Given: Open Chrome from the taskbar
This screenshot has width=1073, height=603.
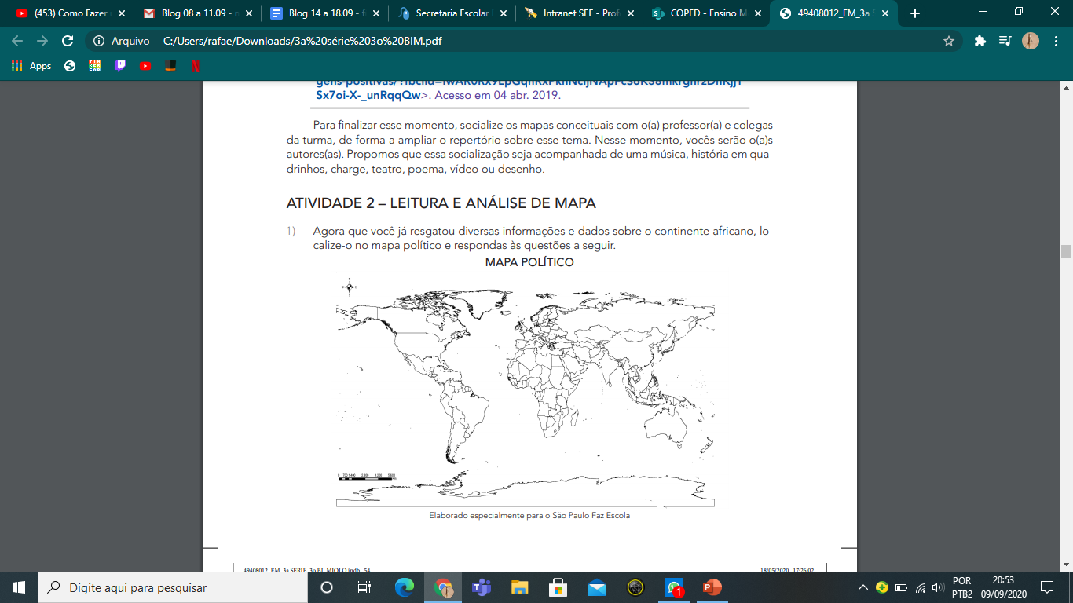Looking at the screenshot, I should [443, 587].
